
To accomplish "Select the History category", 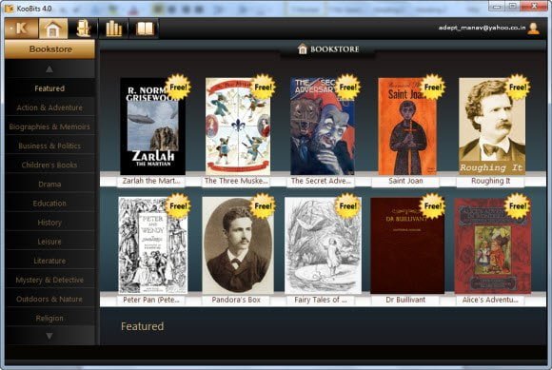I will pyautogui.click(x=50, y=223).
